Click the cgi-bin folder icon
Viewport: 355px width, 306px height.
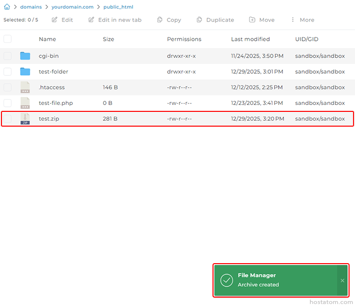25,56
